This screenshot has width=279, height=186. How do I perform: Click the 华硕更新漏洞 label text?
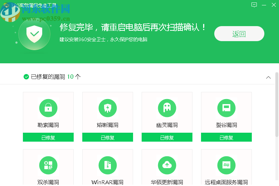(167, 182)
